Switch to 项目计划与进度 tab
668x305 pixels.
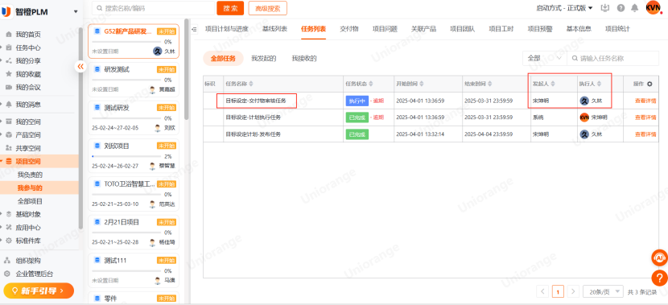pos(226,29)
